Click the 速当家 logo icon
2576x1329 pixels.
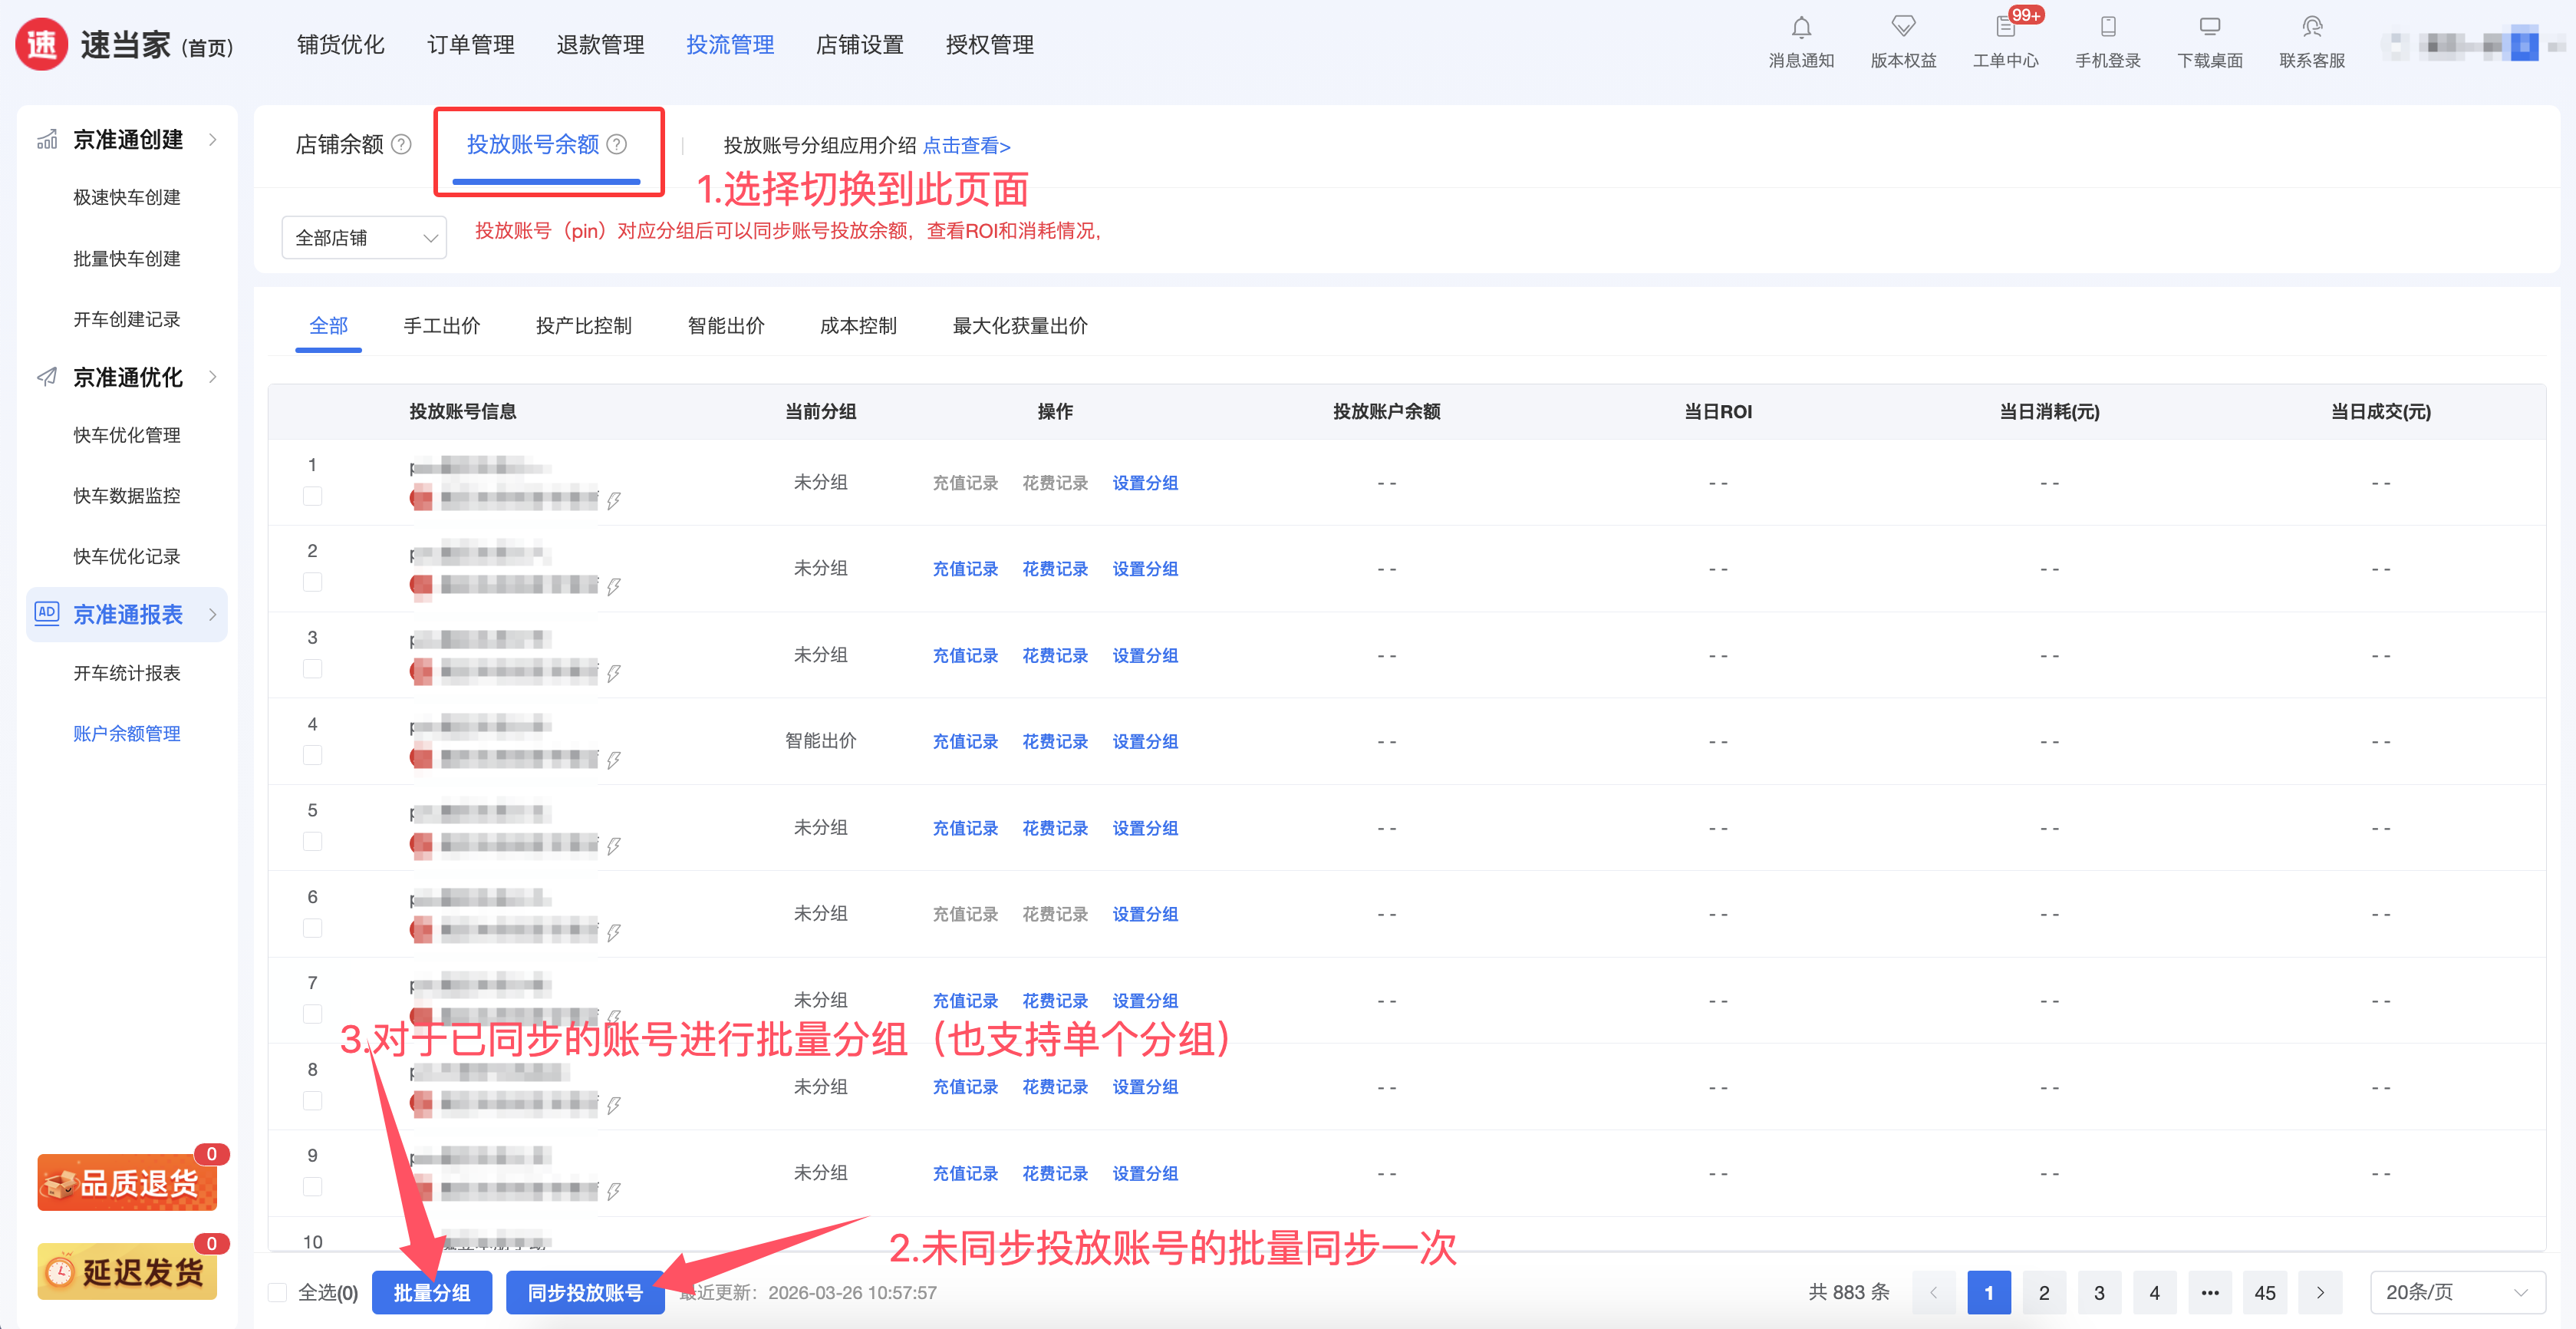[x=42, y=45]
